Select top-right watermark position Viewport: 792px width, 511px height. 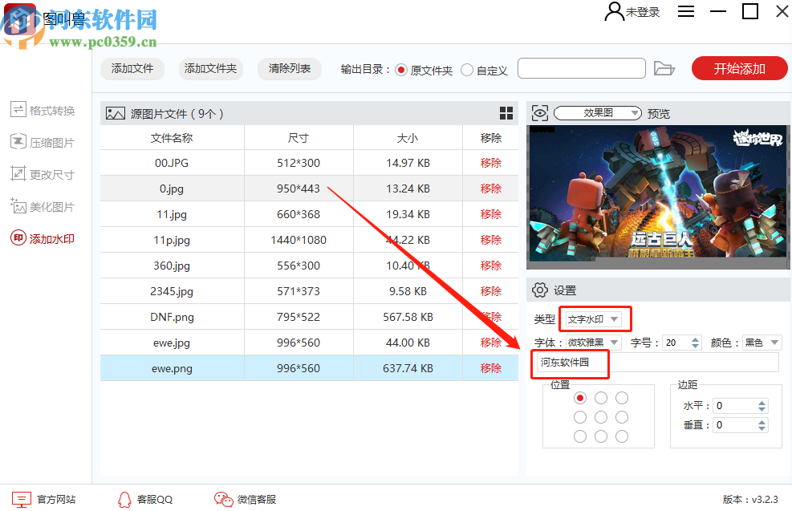622,398
